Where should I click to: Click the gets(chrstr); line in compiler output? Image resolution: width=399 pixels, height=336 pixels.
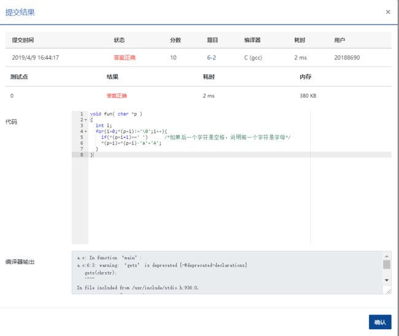pyautogui.click(x=101, y=273)
